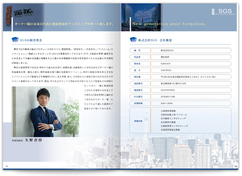Click the SGS Inc. sign photo
Image resolution: width=242 pixels, height=176 pixels.
coord(23,17)
